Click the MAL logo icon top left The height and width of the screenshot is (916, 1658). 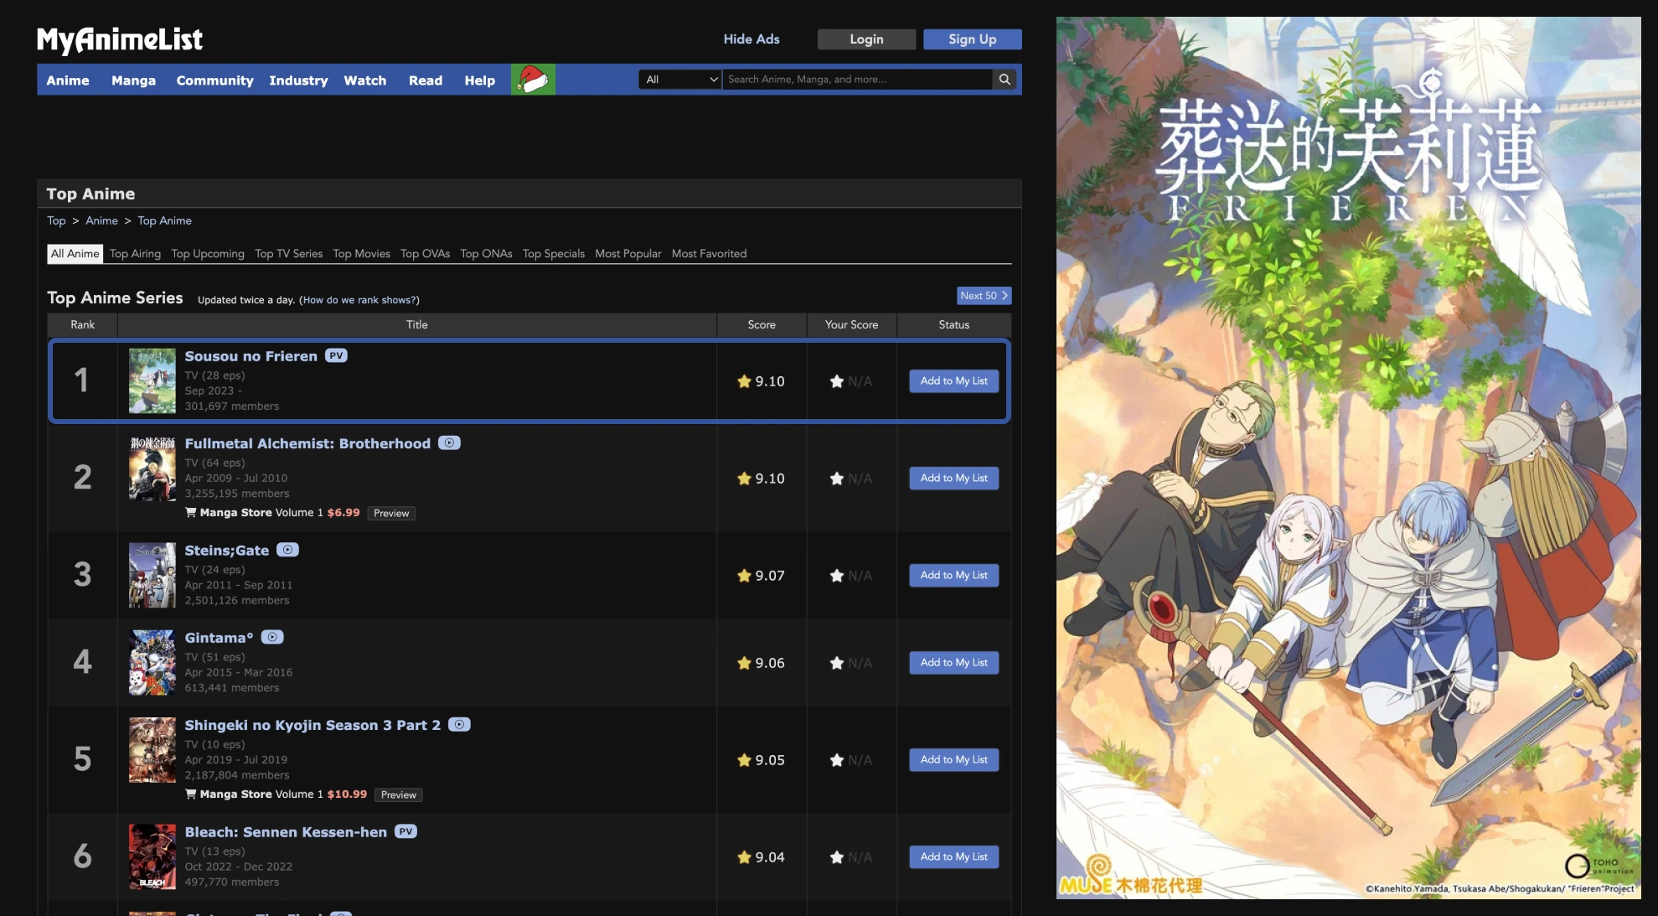(x=121, y=39)
